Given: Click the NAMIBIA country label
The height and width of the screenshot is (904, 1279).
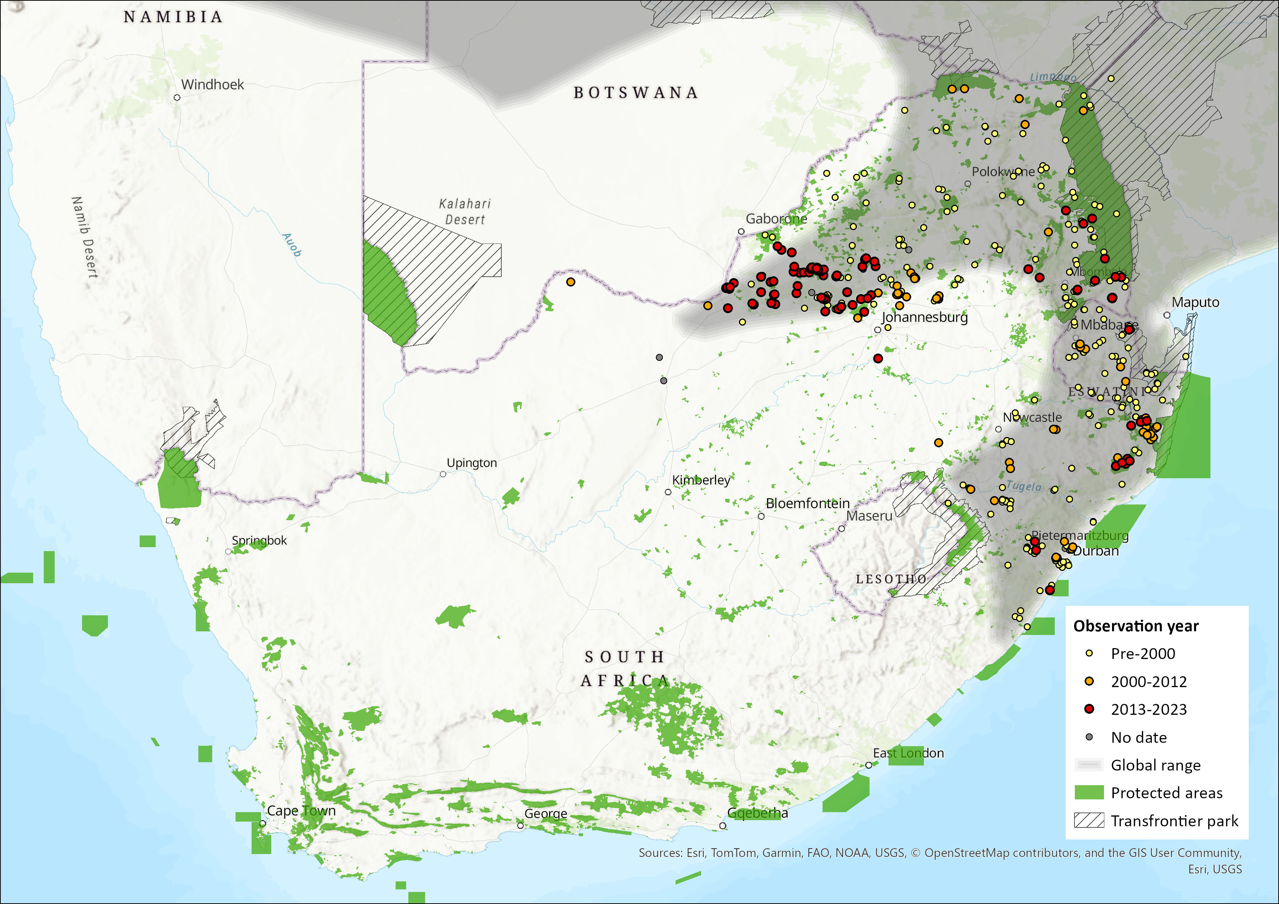Looking at the screenshot, I should (x=173, y=17).
